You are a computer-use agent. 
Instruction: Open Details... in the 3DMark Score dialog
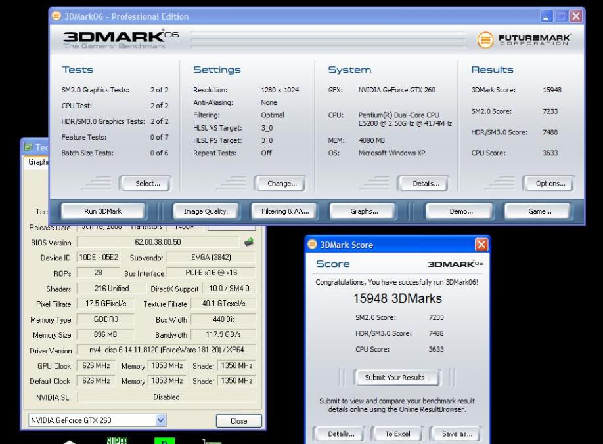339,434
